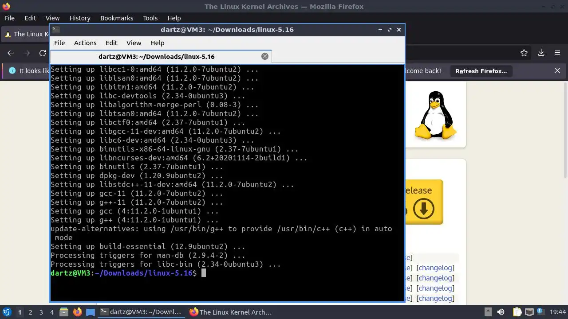
Task: Switch to workspace 2 in the pager
Action: (31, 312)
